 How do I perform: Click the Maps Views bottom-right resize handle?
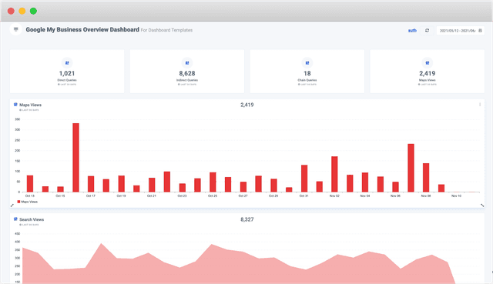[x=482, y=205]
